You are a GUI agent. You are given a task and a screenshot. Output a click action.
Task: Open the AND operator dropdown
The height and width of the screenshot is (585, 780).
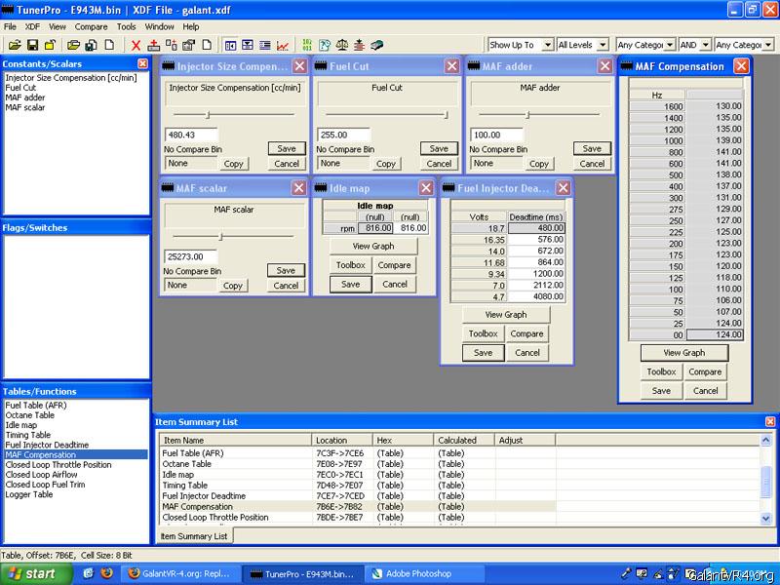click(x=706, y=45)
